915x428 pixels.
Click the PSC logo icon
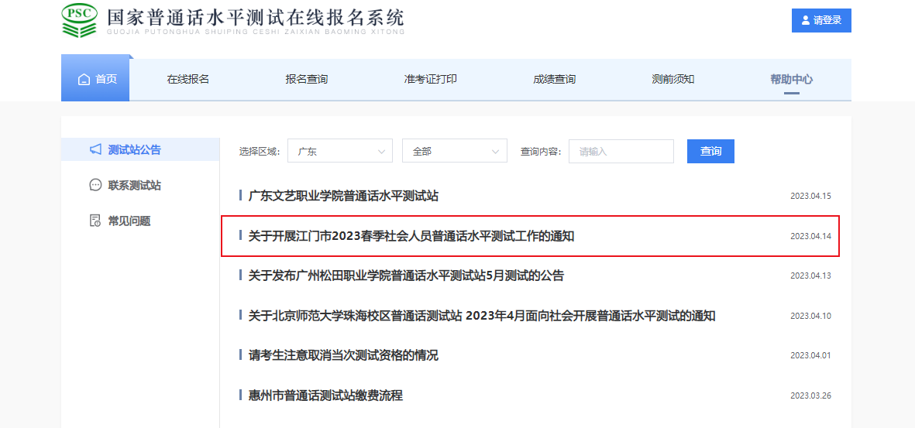[80, 21]
